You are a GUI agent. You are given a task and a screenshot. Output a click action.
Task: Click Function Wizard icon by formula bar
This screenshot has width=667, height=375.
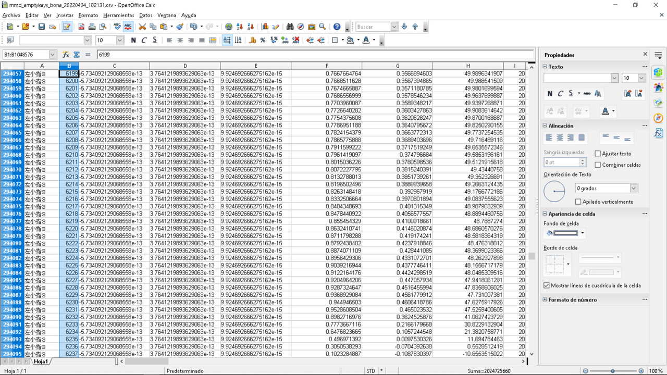(x=66, y=54)
